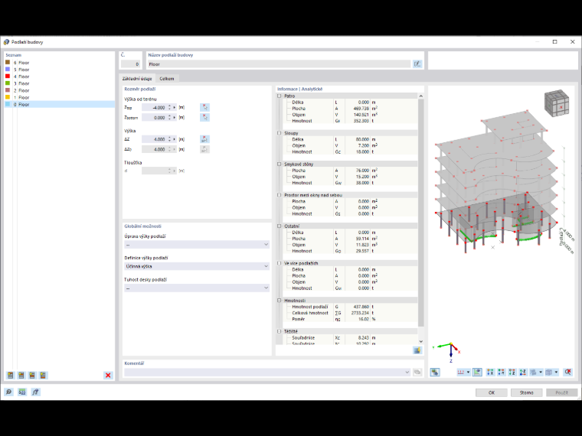Select 0 Floor in list
This screenshot has height=436, width=582.
coord(60,105)
